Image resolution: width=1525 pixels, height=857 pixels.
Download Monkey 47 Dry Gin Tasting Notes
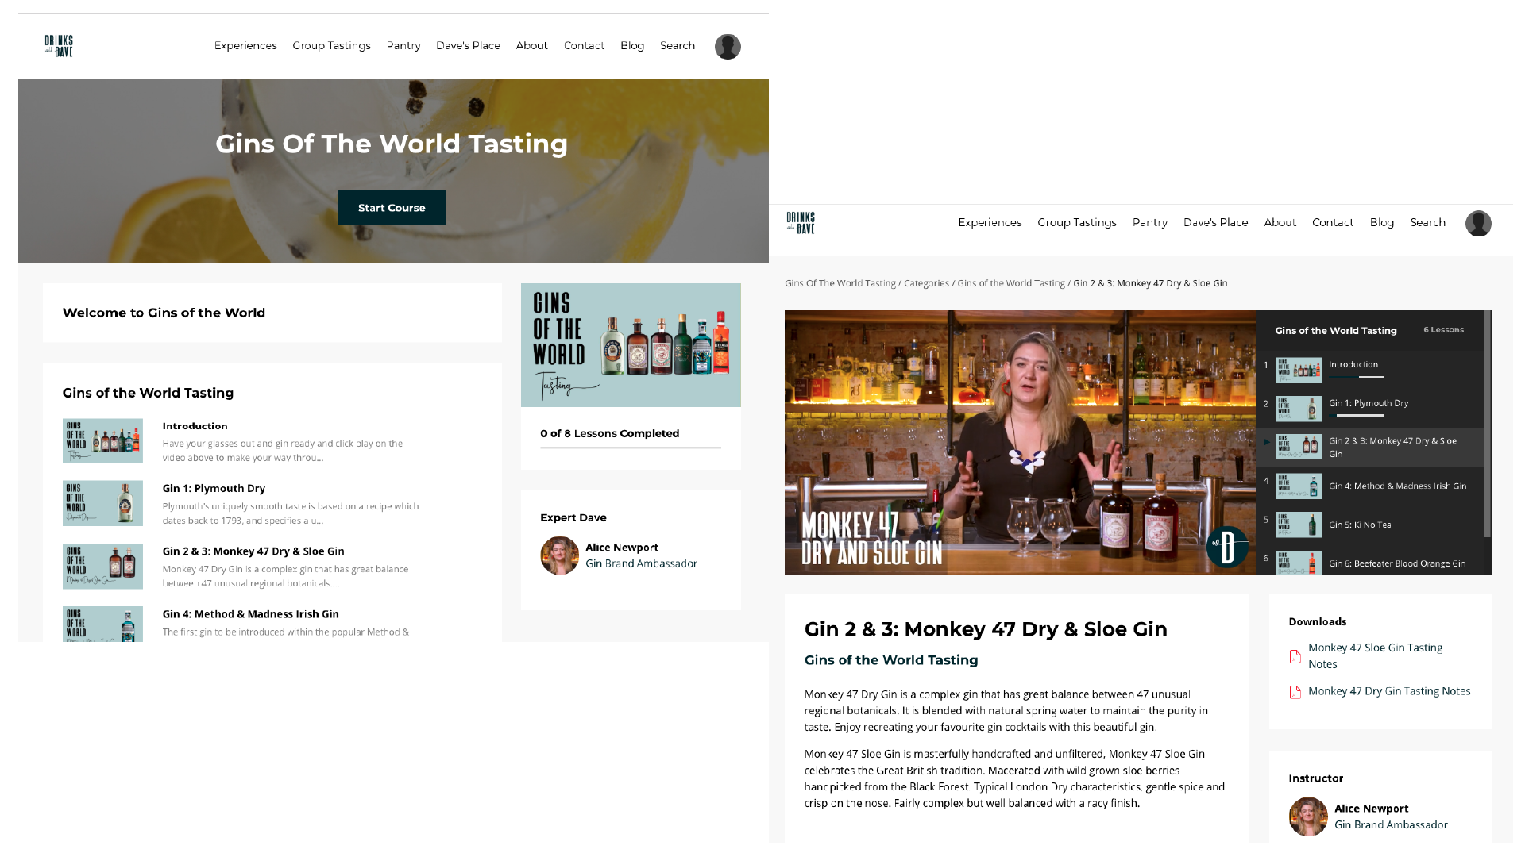[1389, 691]
